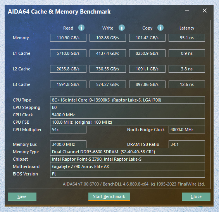Click the L3 Cache Latency value 12.6 ns

[187, 84]
